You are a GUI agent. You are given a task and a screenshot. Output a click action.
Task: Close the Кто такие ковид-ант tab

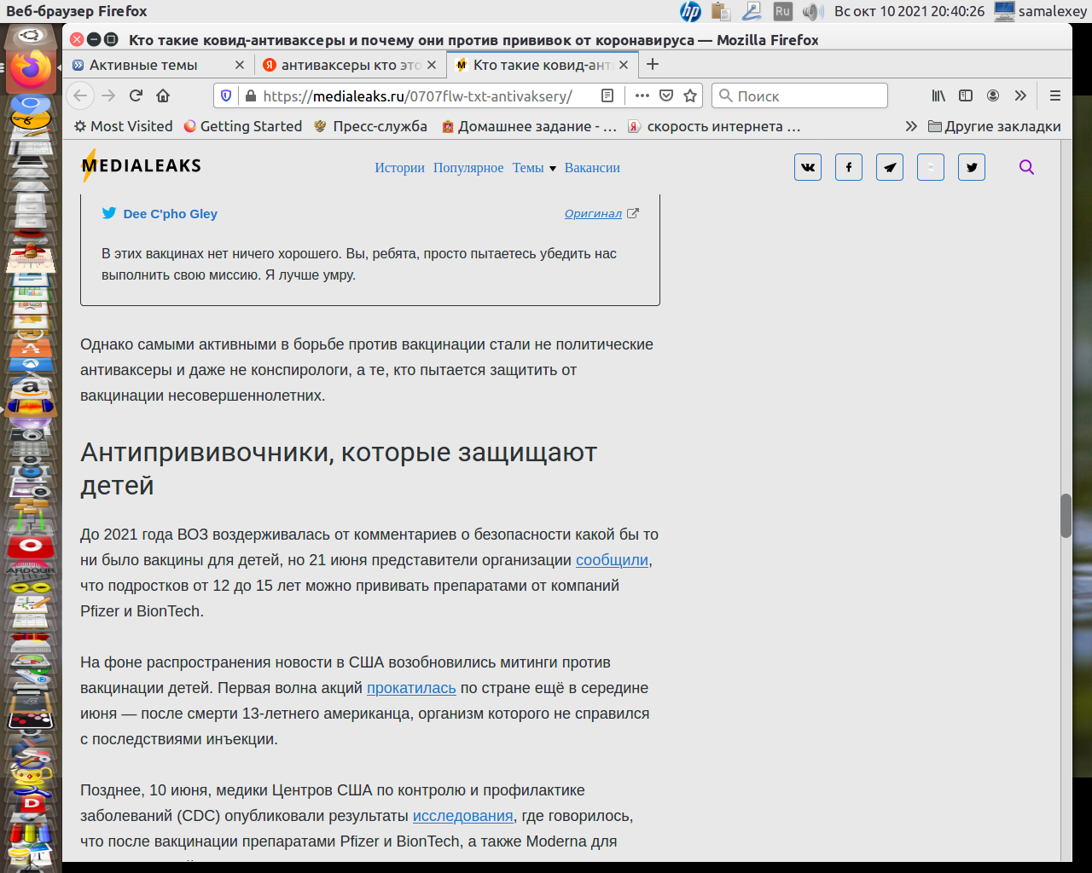pos(624,65)
